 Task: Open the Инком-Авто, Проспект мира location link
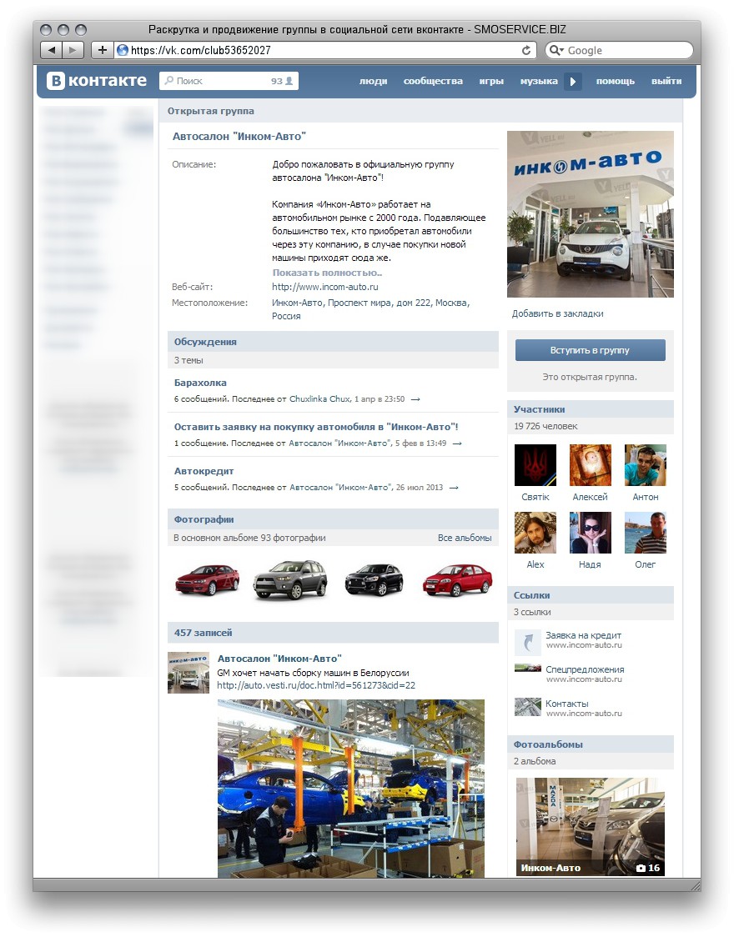[x=370, y=309]
